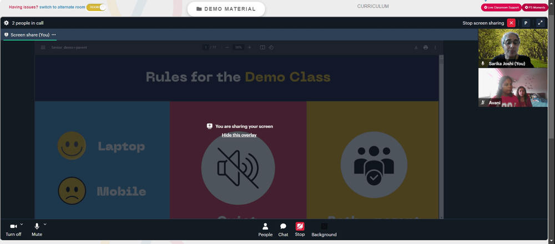555x244 pixels.
Task: Click the sharing screen icon in overlay
Action: [x=210, y=126]
